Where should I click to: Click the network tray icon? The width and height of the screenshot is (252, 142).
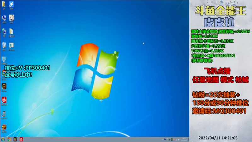[176, 139]
